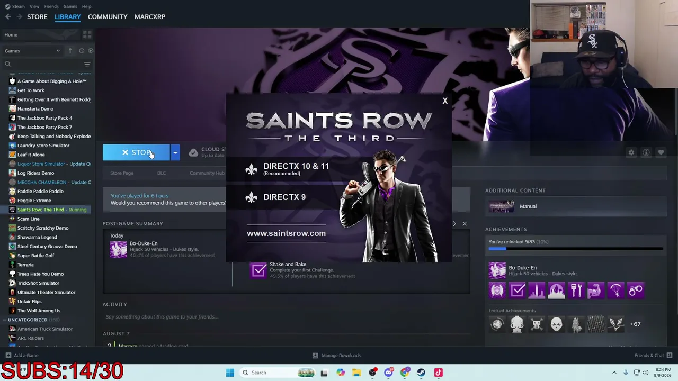Dismiss the Post-Game Summary panel
The height and width of the screenshot is (381, 678).
pos(465,224)
